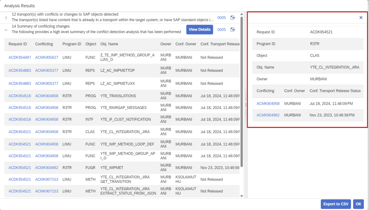Click the Conflicting column header in the table
Screen dimensions: 369x210
pyautogui.click(x=44, y=44)
